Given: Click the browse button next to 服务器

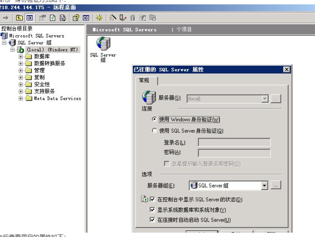Looking at the screenshot, I should (276, 99).
